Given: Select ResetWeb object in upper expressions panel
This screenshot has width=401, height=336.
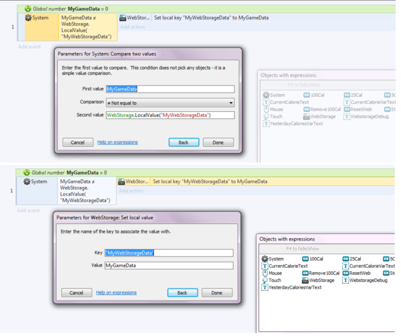Looking at the screenshot, I should click(358, 110).
